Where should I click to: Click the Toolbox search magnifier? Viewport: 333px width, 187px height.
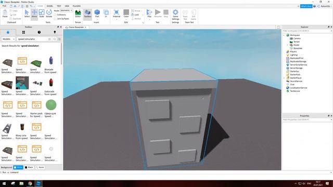pyautogui.click(x=55, y=39)
